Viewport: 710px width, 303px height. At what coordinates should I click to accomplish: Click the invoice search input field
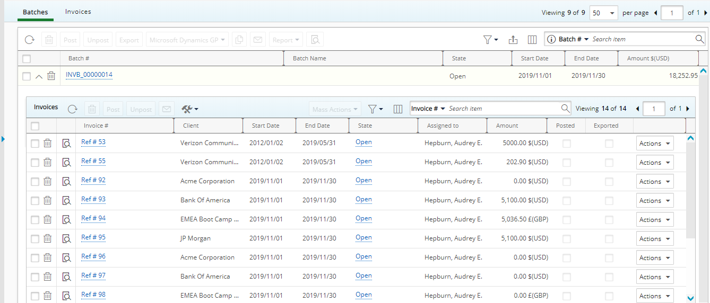[x=501, y=109]
